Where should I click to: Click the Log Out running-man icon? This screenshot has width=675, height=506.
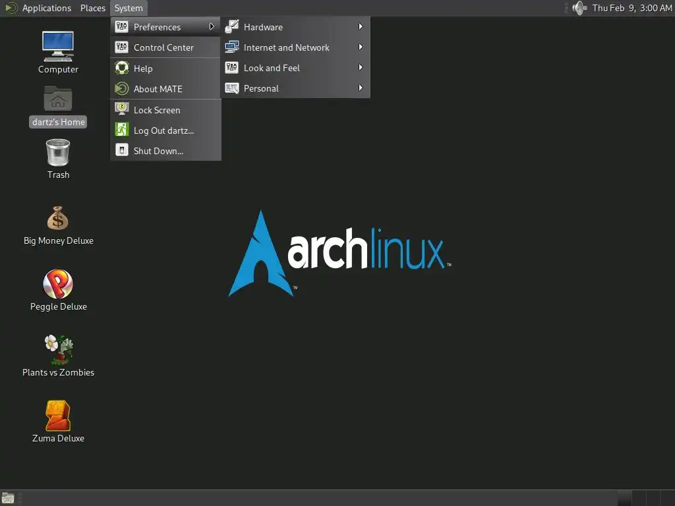tap(122, 130)
